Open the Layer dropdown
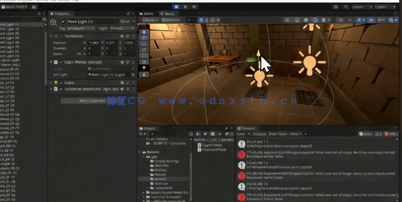Viewport: 402px width, 202px height. 123,28
